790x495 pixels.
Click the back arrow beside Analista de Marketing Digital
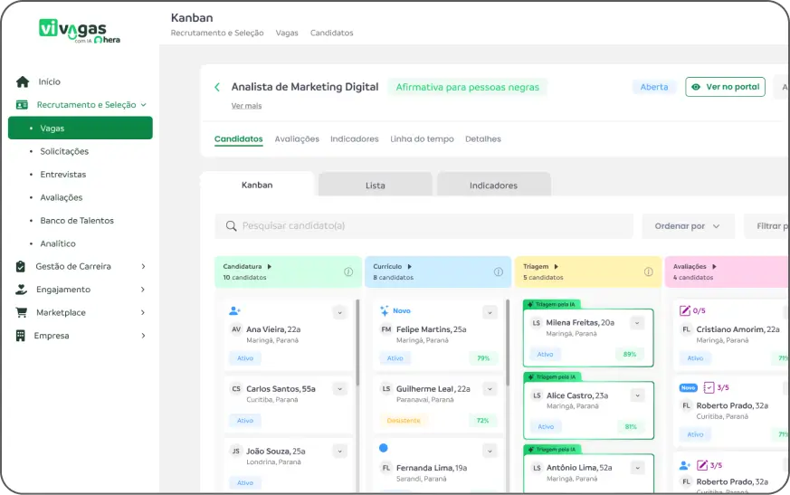coord(217,88)
